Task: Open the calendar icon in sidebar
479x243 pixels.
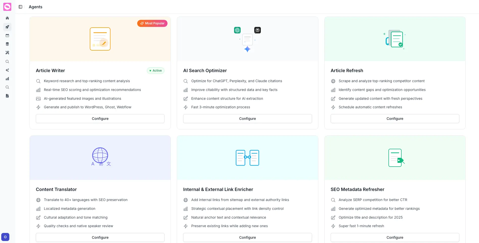Action: click(x=7, y=36)
